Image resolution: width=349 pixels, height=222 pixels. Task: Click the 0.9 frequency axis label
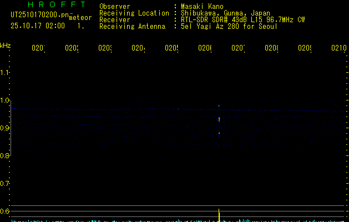(5, 128)
